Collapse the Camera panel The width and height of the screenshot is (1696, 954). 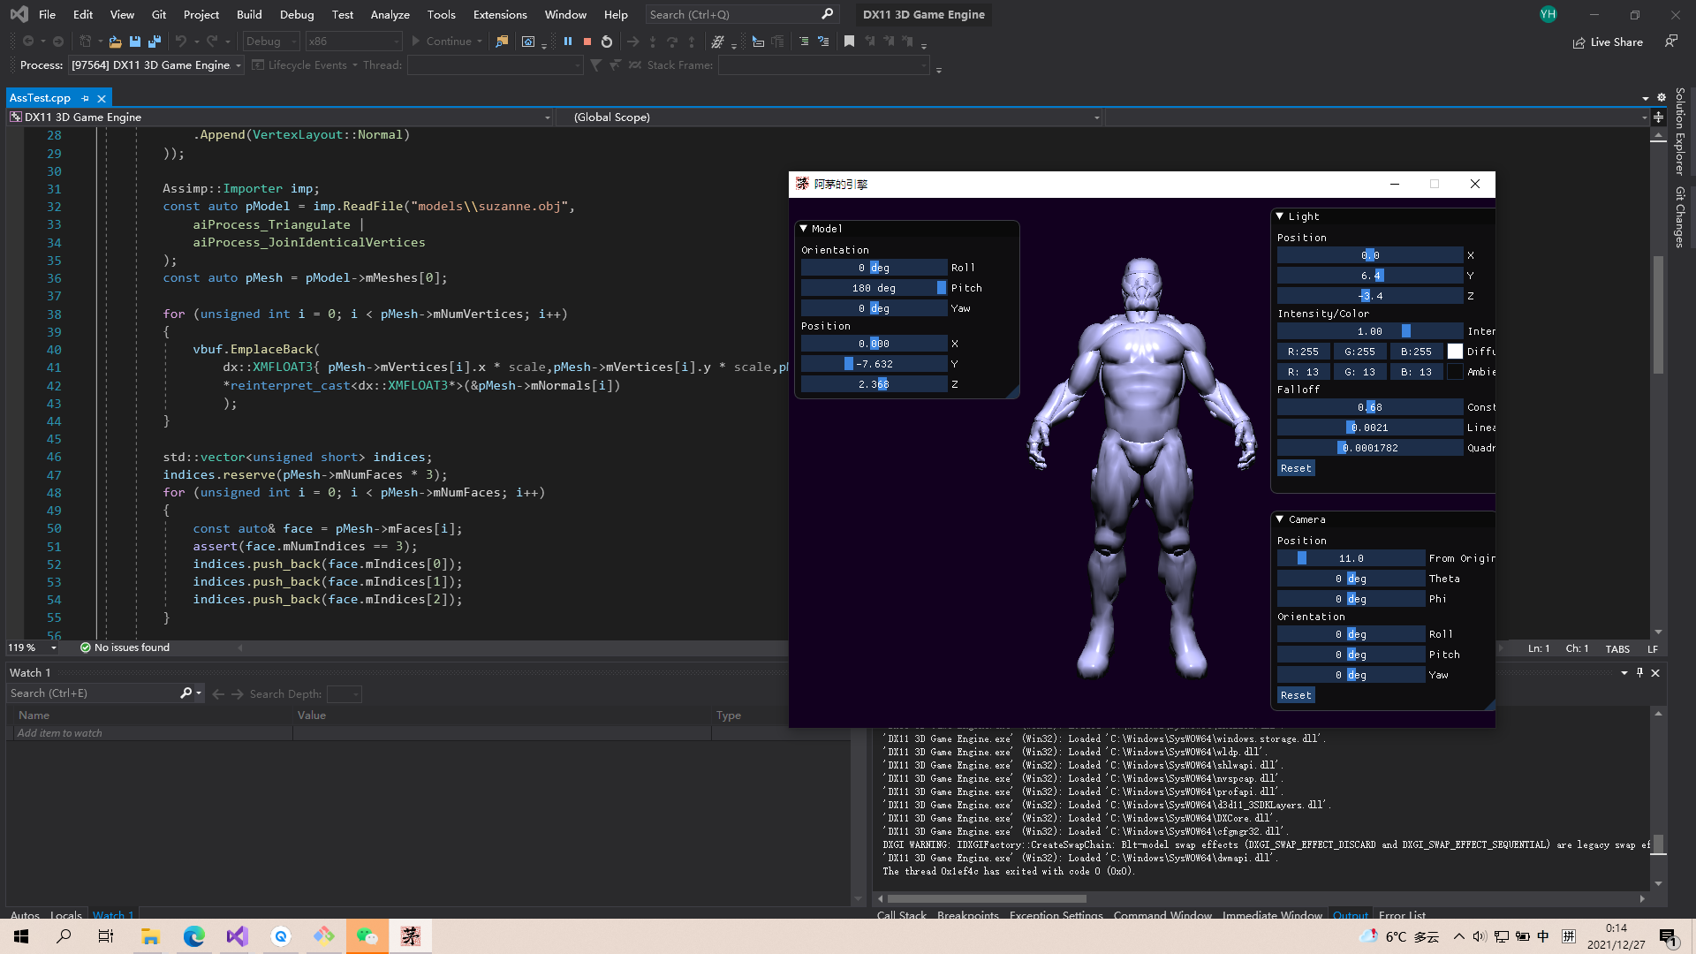point(1279,519)
